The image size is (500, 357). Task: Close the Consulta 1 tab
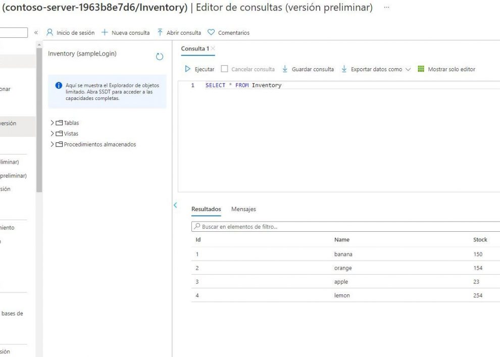click(213, 48)
